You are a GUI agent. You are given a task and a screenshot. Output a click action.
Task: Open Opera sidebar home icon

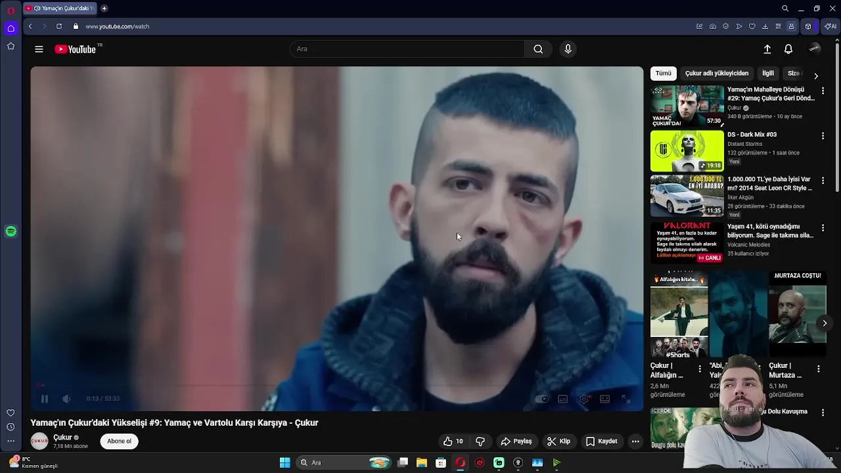point(11,28)
